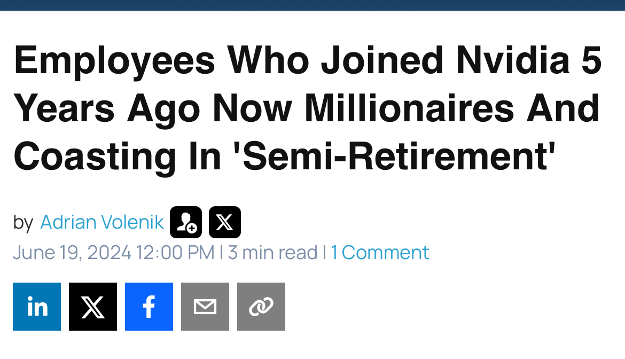Click the "3 min read" label
This screenshot has width=625, height=359.
272,252
